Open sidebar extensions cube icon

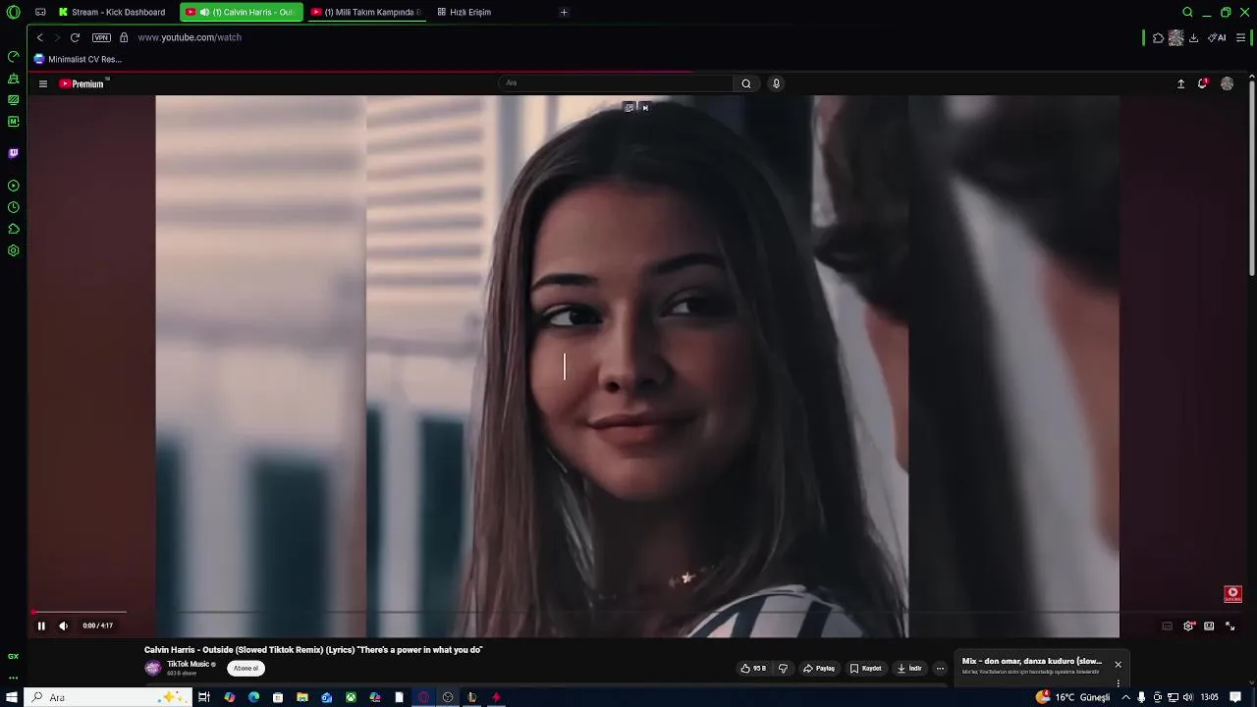13,229
